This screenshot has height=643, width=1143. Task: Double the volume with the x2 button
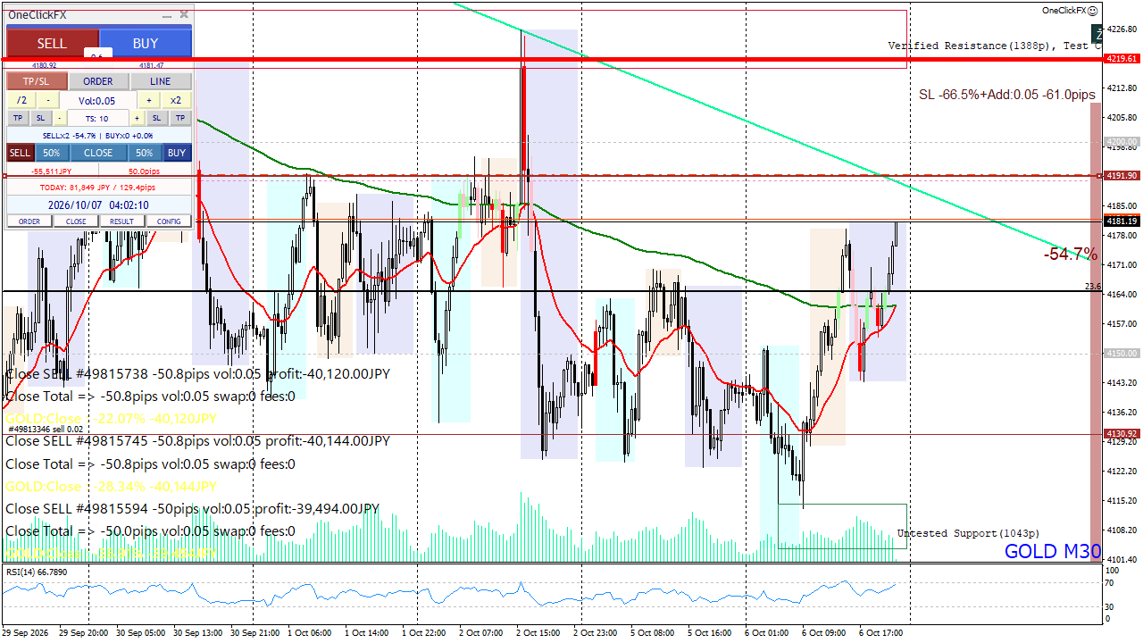pyautogui.click(x=176, y=101)
